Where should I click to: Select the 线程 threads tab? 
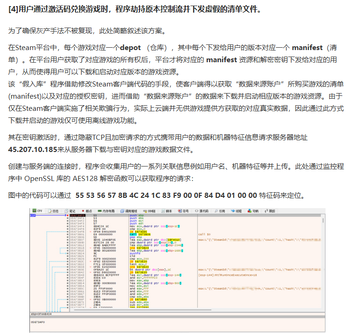click(236, 211)
